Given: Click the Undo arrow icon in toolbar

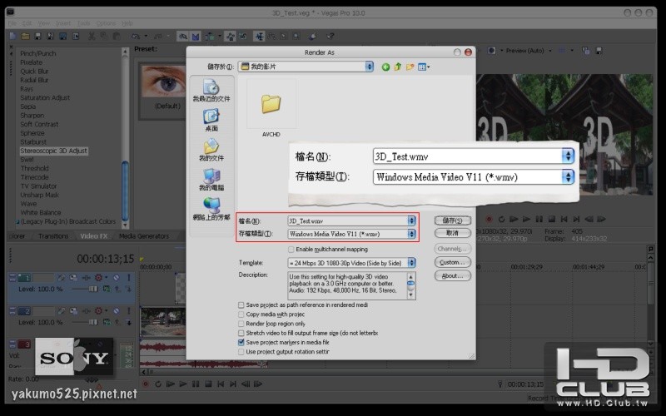Looking at the screenshot, I should point(136,37).
